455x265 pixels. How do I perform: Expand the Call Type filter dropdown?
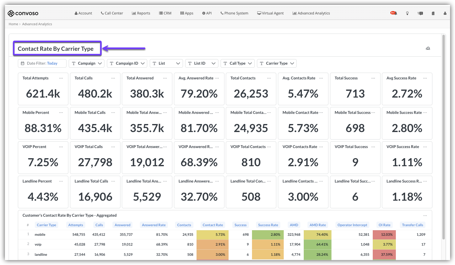(238, 63)
